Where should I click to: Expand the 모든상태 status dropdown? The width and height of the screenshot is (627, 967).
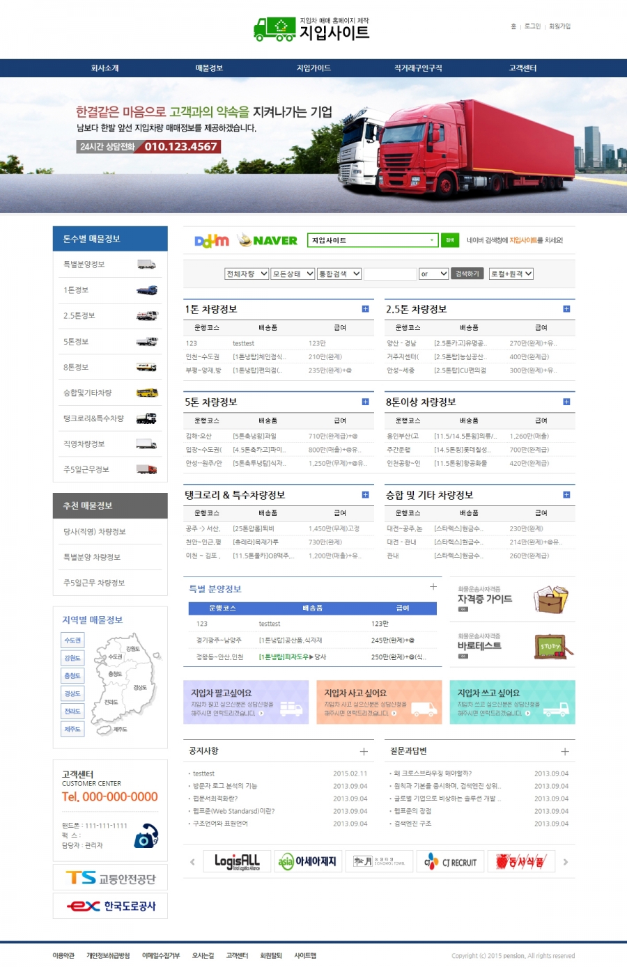pos(293,274)
